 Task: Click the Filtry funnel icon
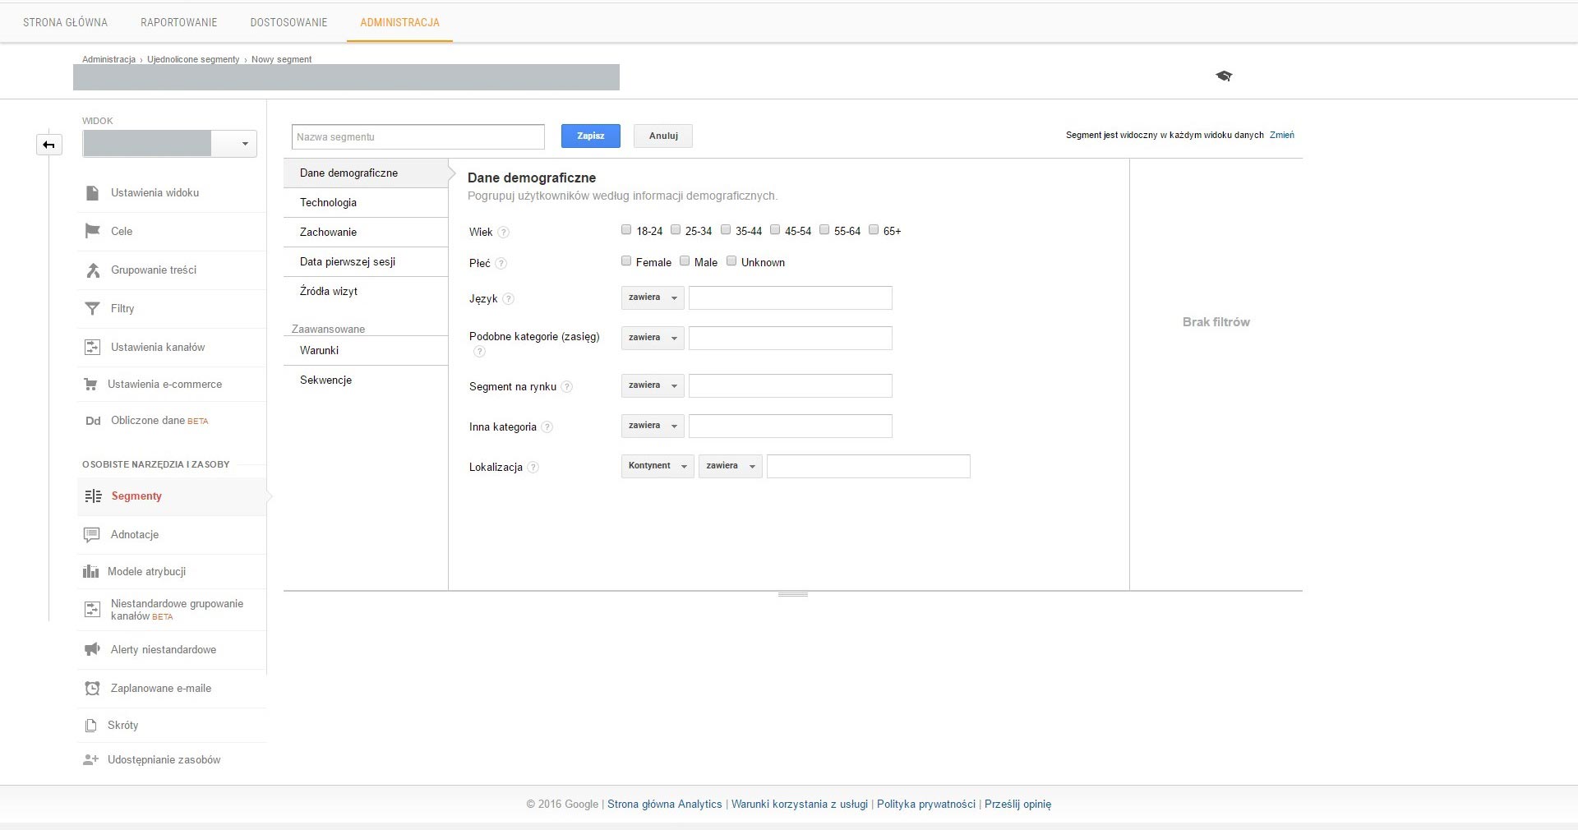(x=92, y=308)
